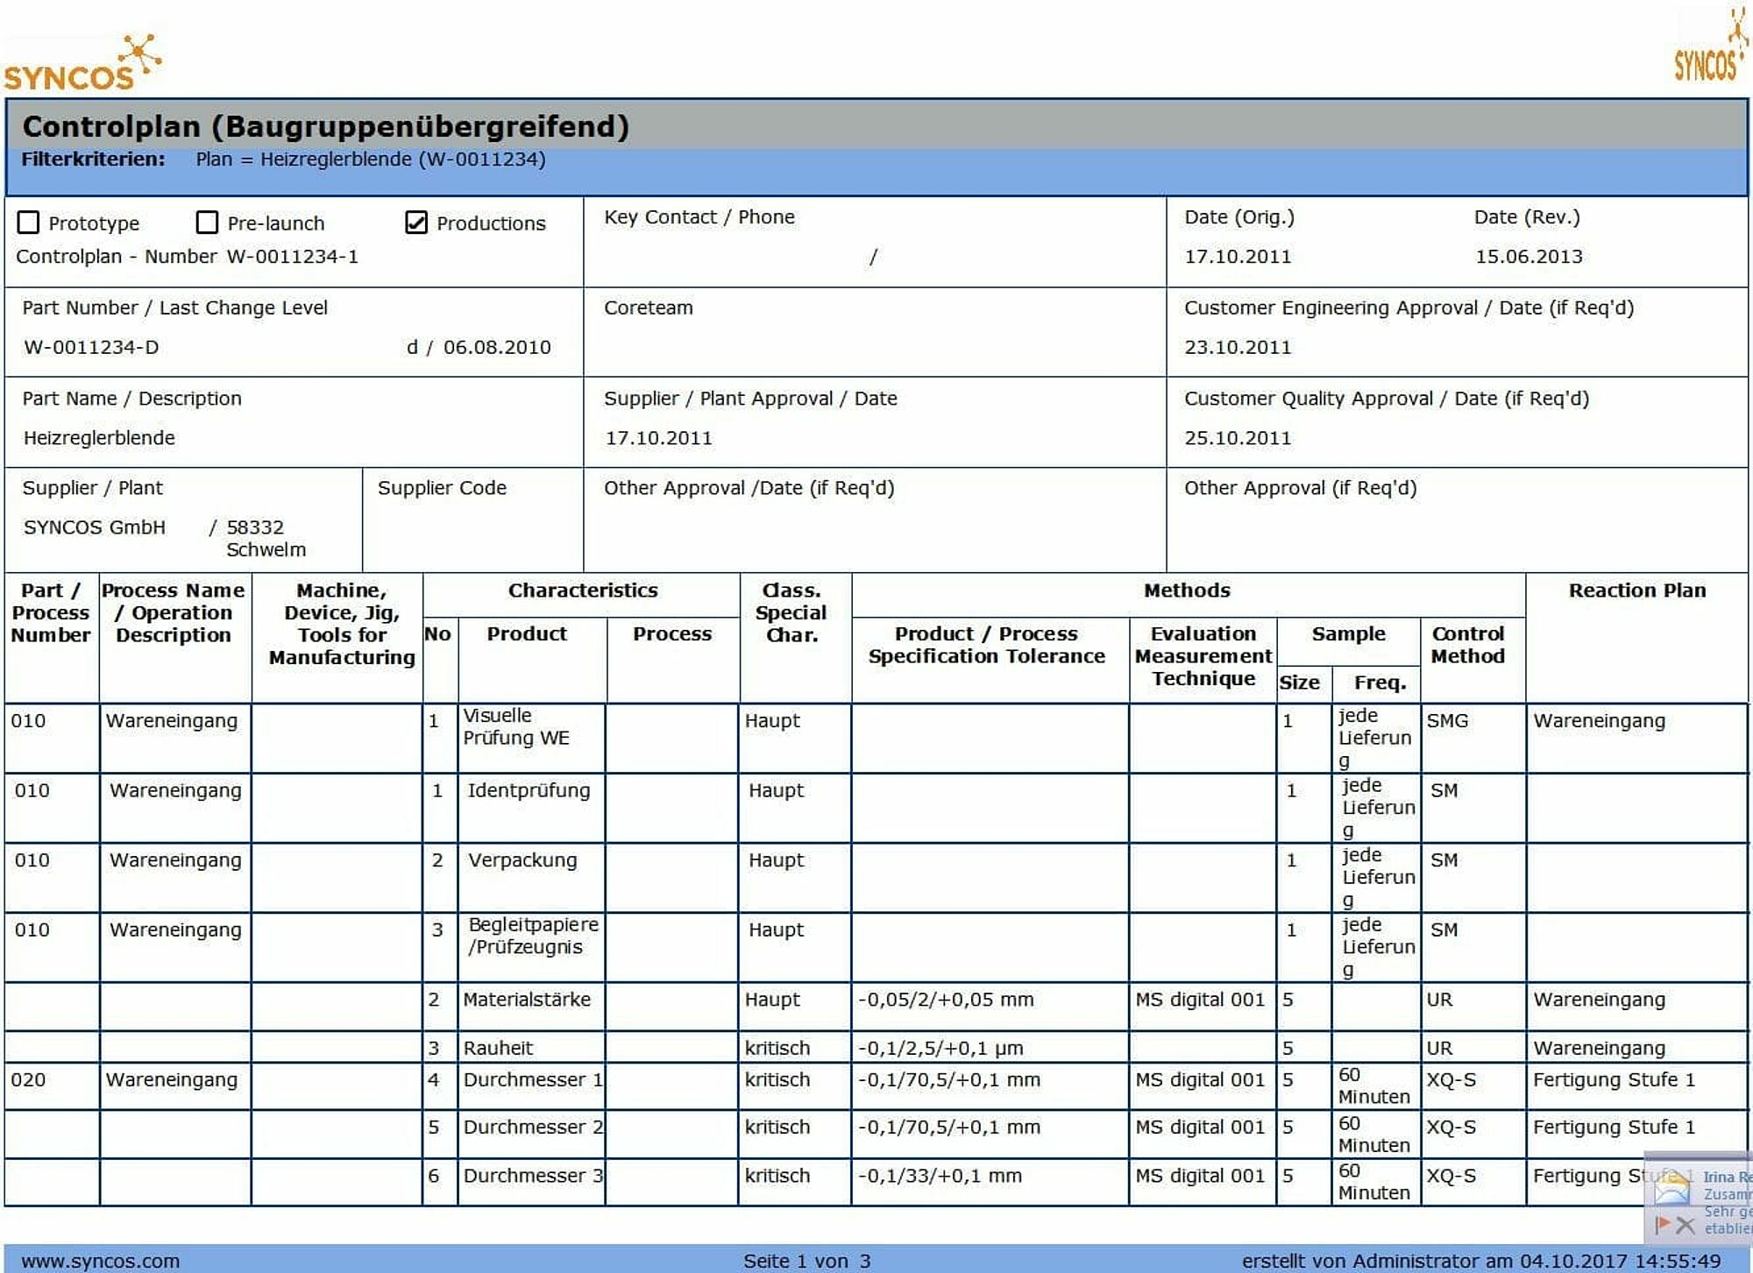Click the red flag icon in mail notification

pos(1661,1224)
